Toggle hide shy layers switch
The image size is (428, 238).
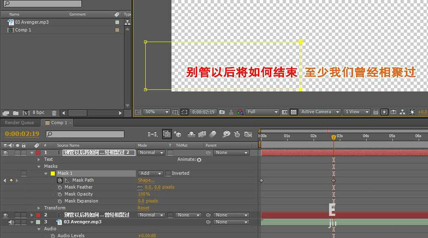click(191, 134)
